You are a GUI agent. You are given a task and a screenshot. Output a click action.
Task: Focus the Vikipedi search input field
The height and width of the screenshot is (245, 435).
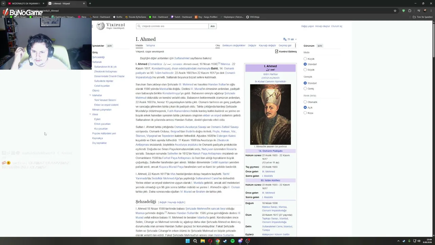172,26
